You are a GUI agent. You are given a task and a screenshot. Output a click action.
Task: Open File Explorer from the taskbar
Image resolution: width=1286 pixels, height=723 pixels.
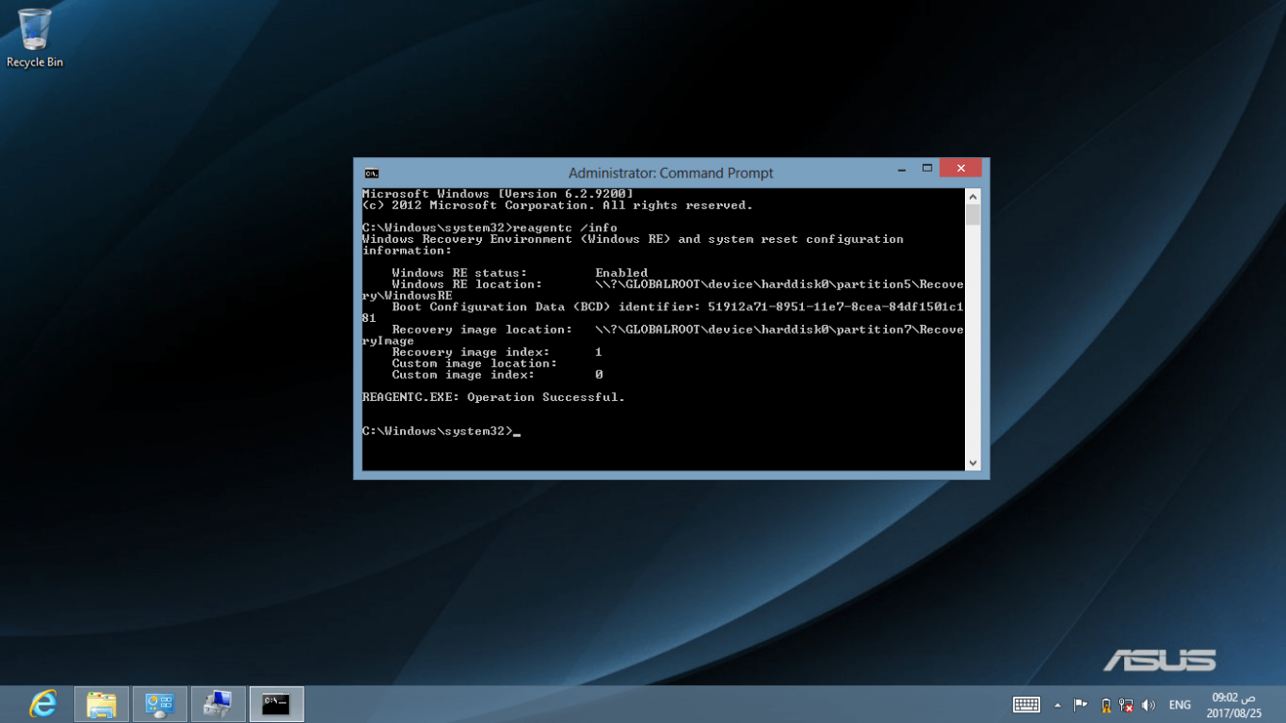tap(101, 704)
